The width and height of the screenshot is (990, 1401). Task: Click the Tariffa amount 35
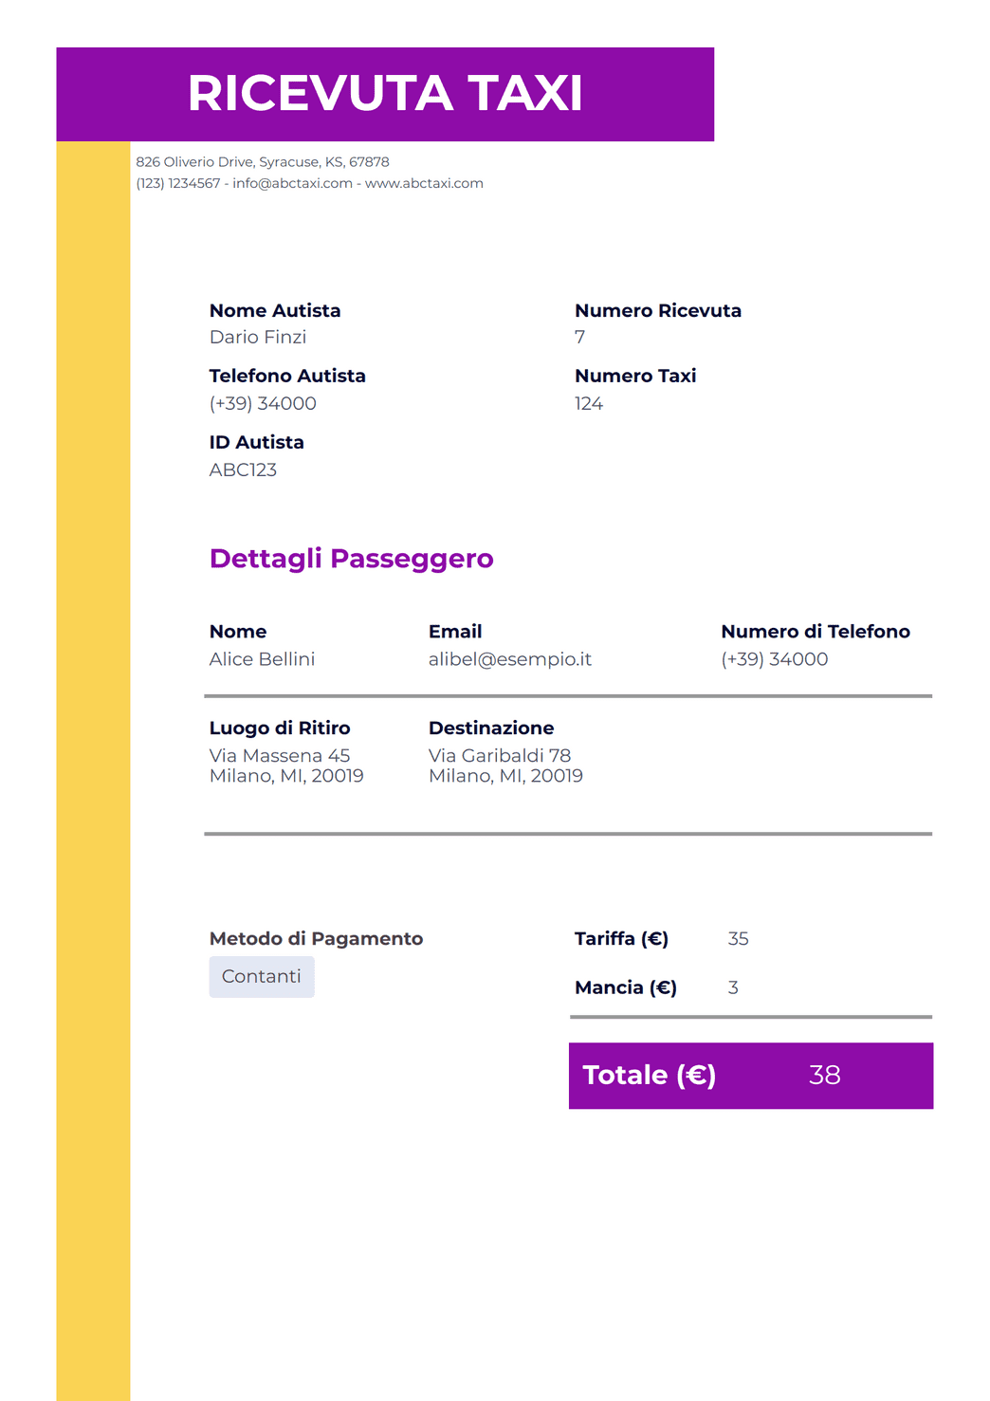739,939
